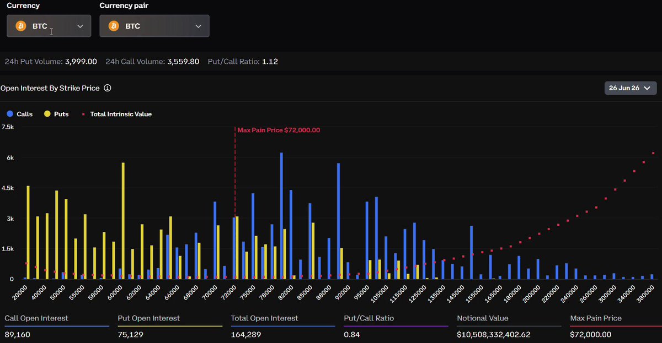This screenshot has height=343, width=662.
Task: Toggle the Puts legend series
Action: pos(56,114)
